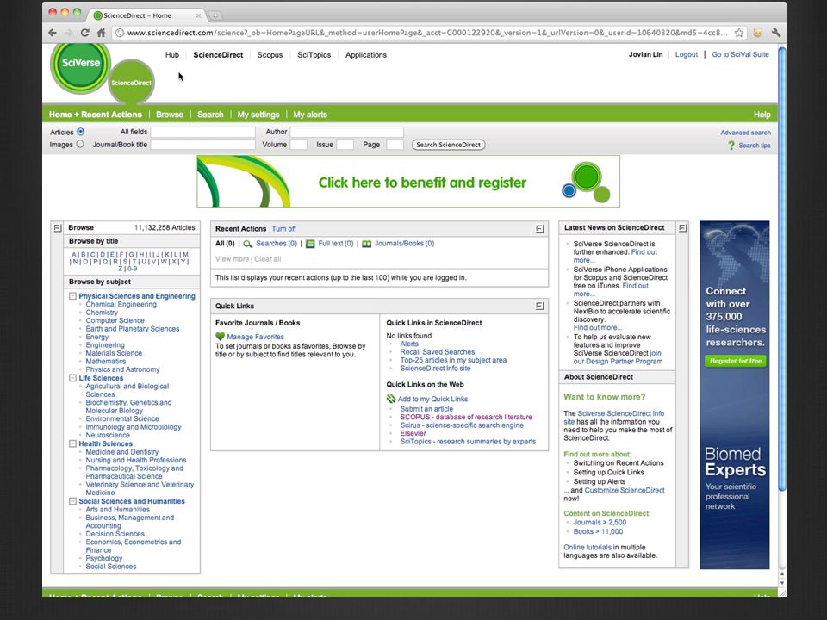Open Recall Saved Searches link
This screenshot has width=827, height=620.
tap(438, 351)
